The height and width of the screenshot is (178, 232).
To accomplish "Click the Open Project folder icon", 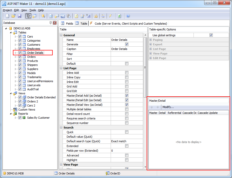I will (13, 16).
